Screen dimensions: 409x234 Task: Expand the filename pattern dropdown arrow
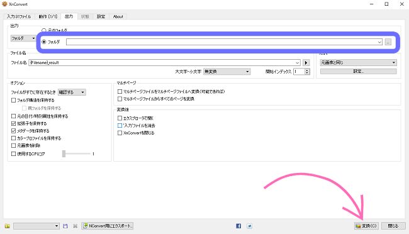pos(298,63)
